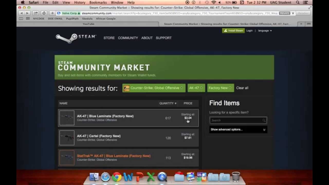Open the PupilPath bookmark
Image resolution: width=329 pixels, height=185 pixels.
tap(72, 19)
